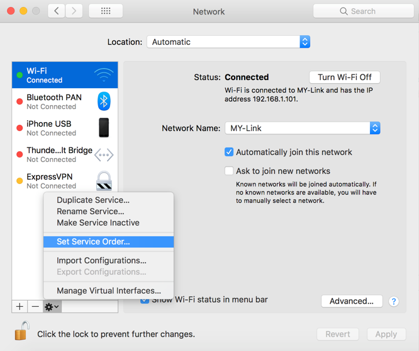This screenshot has width=419, height=351.
Task: Click the gear action menu button
Action: click(x=52, y=306)
